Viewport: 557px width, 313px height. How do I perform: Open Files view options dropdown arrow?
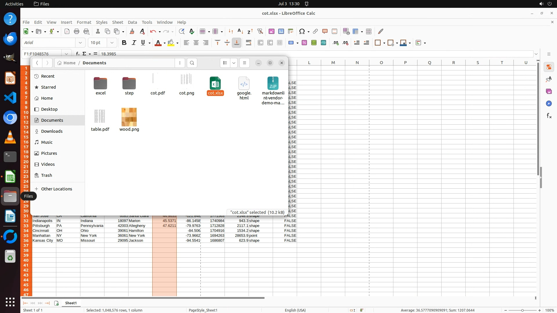[x=234, y=63]
